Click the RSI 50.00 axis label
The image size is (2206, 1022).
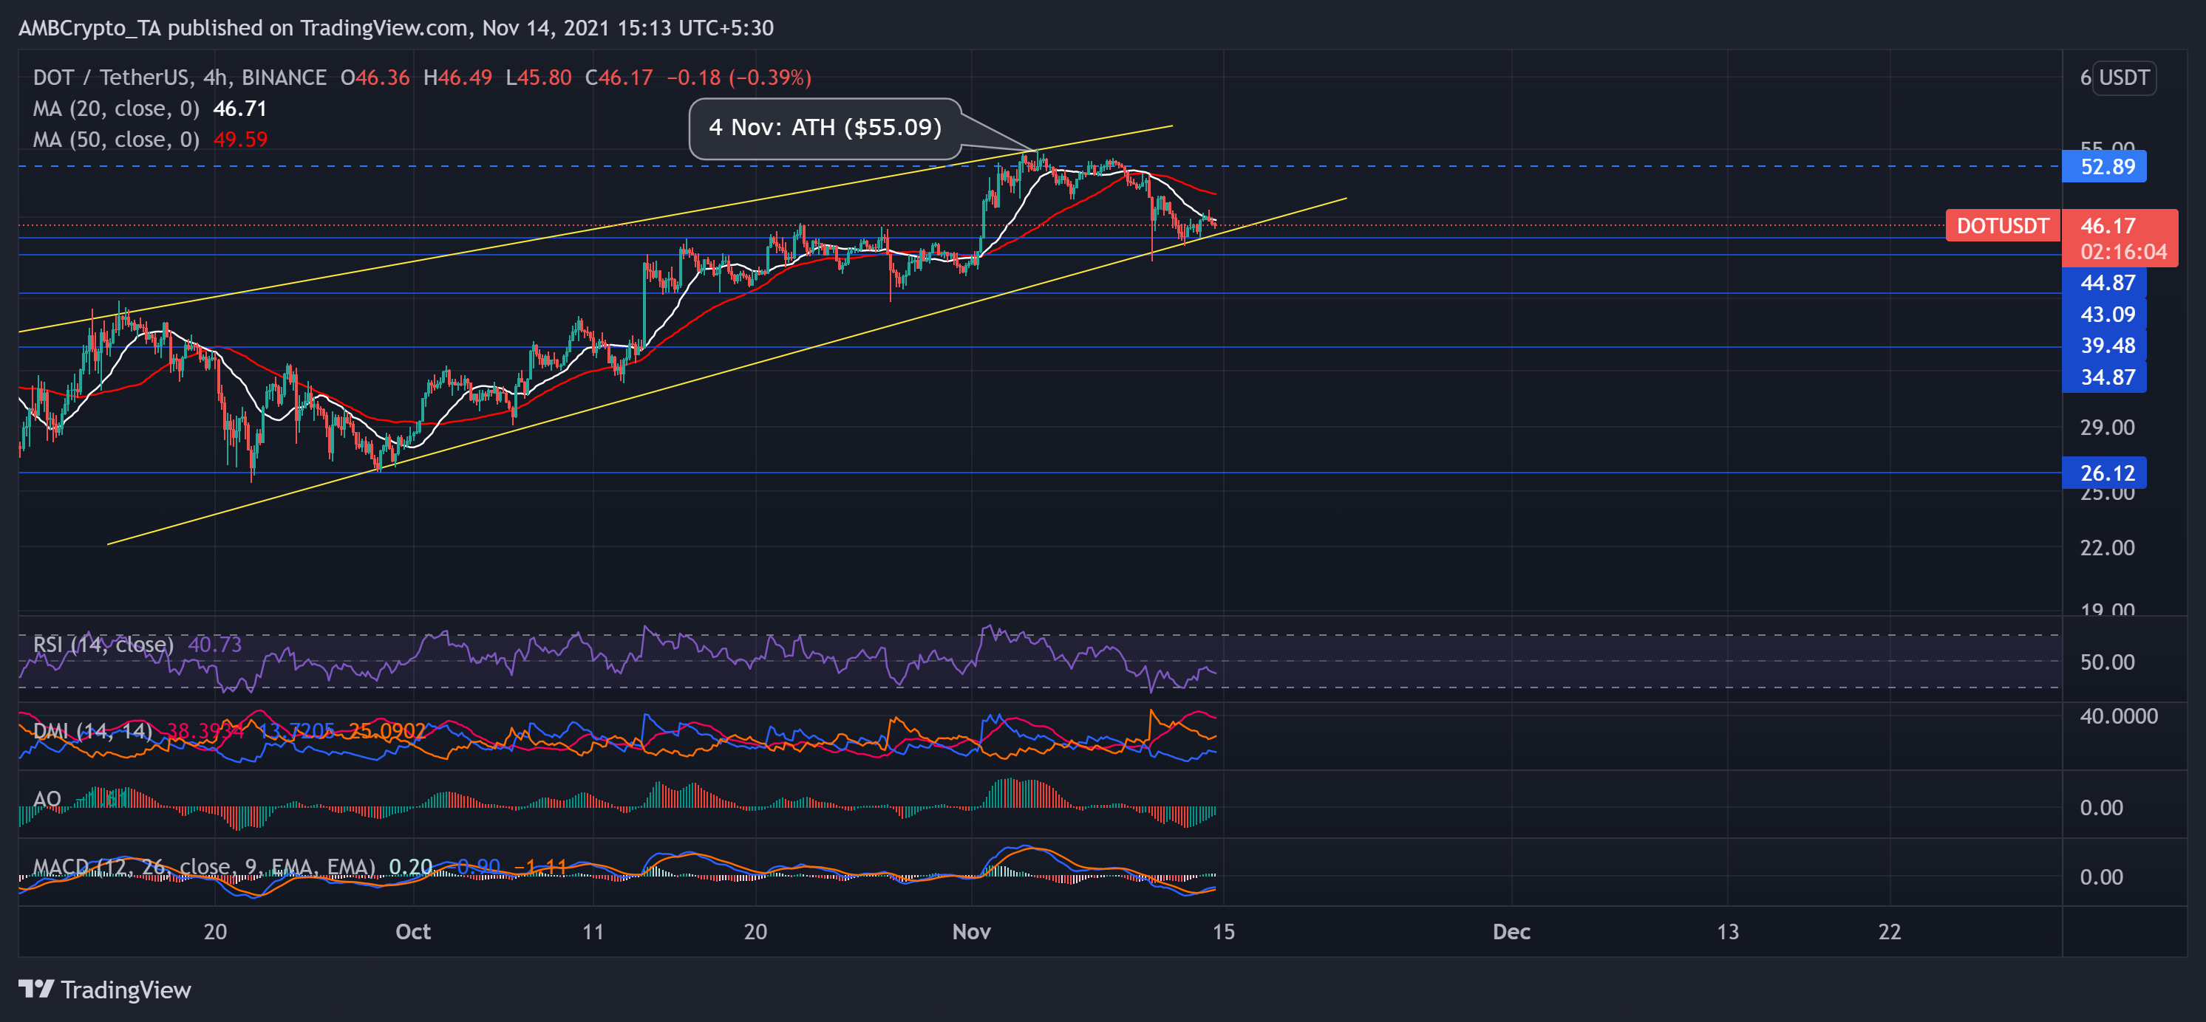coord(2108,662)
